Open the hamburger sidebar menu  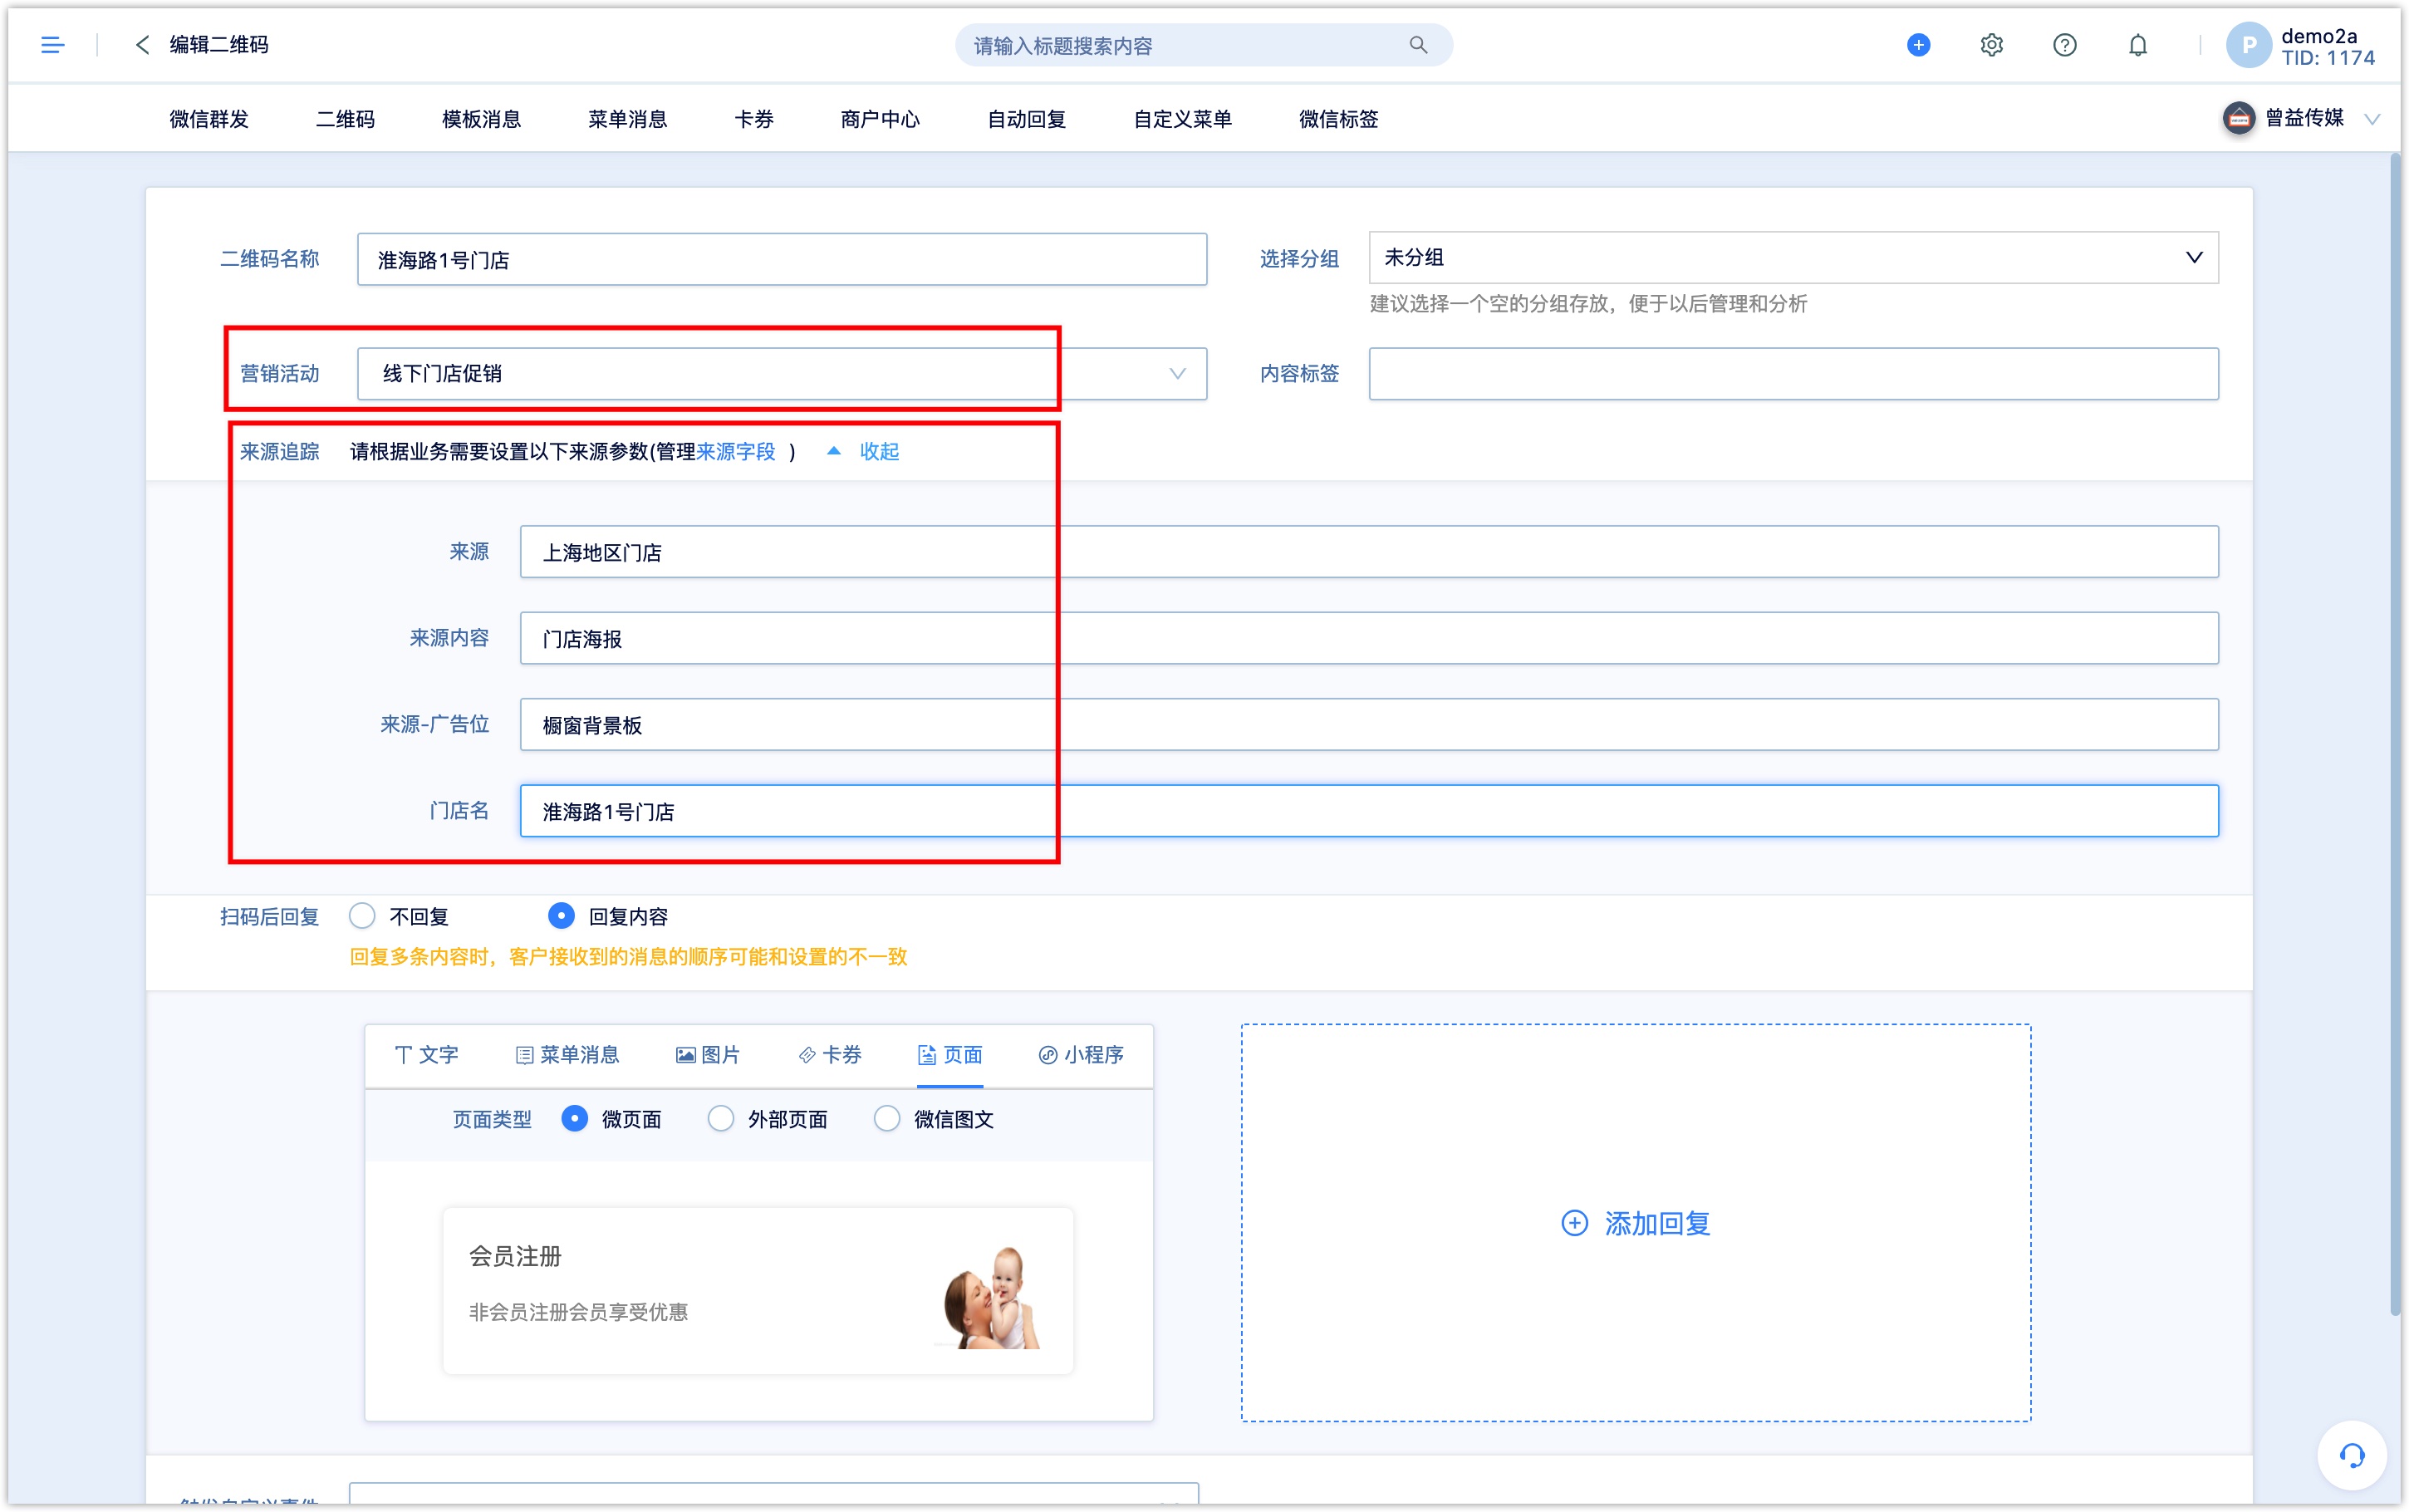point(53,45)
